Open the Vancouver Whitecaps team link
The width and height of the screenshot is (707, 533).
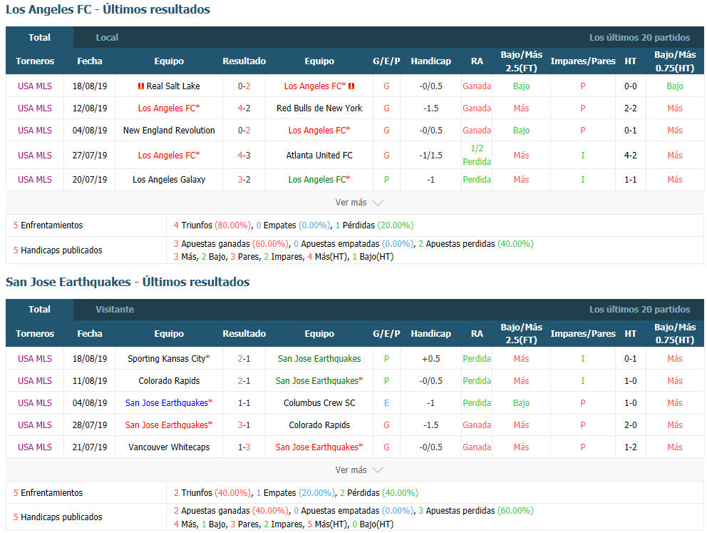169,447
